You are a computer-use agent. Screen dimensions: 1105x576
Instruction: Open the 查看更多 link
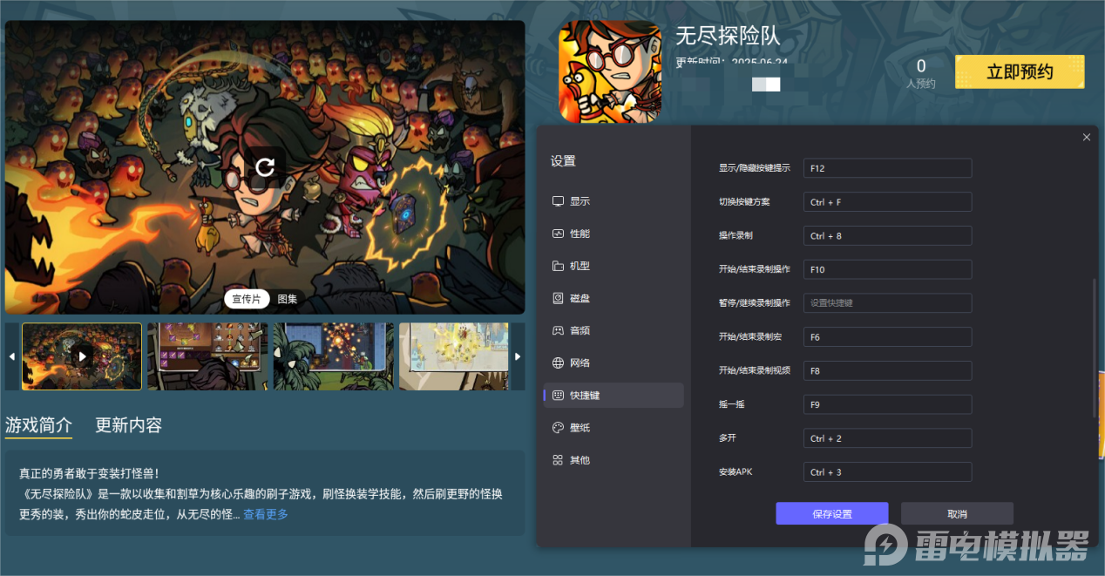(266, 514)
